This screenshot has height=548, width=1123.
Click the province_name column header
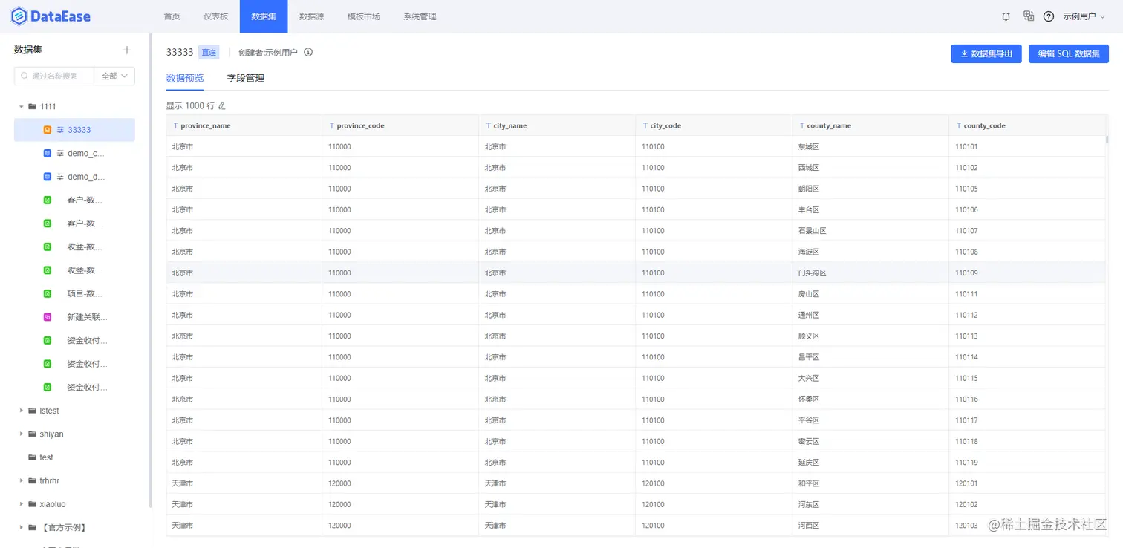(244, 125)
